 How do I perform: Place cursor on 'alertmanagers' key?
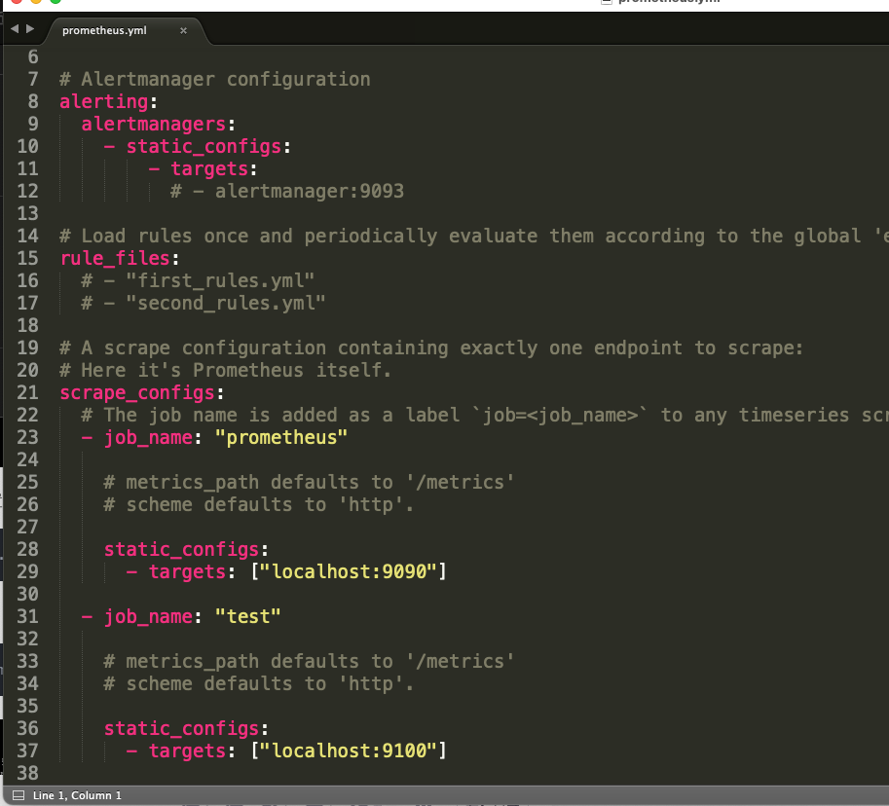[x=154, y=125]
